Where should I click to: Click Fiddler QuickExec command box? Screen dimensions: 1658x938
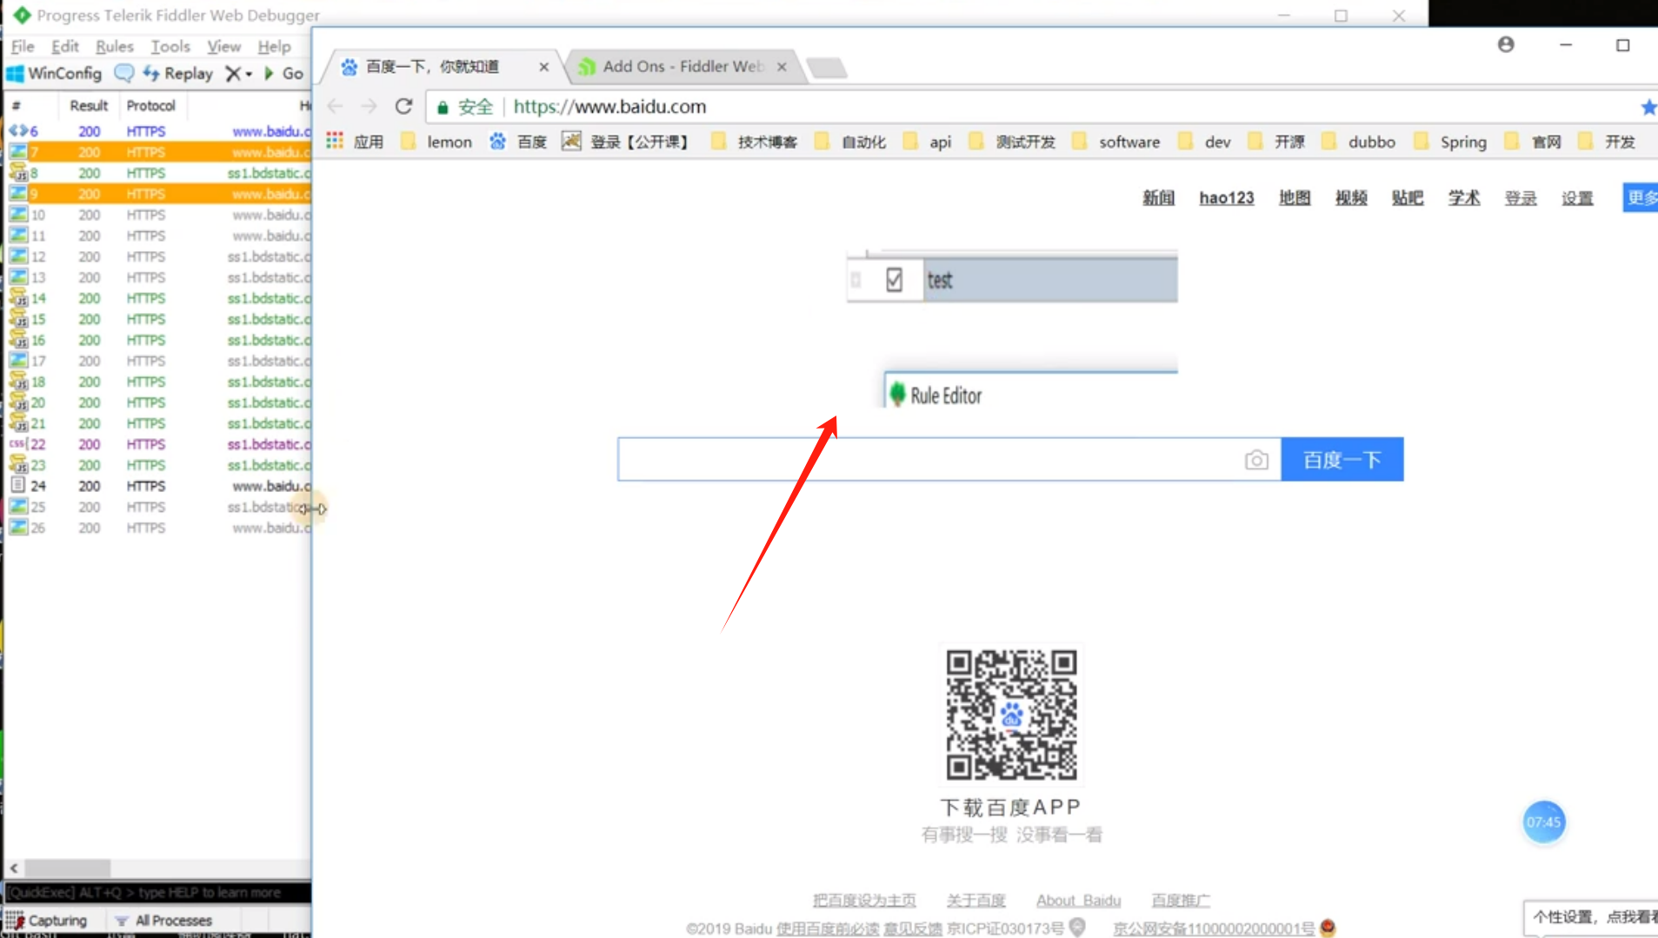tap(158, 892)
